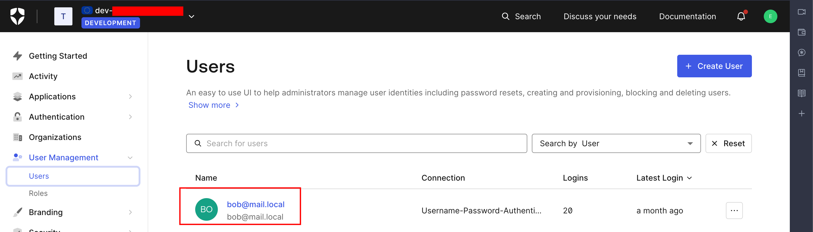Open Organizations in sidebar
The height and width of the screenshot is (232, 813).
point(55,137)
